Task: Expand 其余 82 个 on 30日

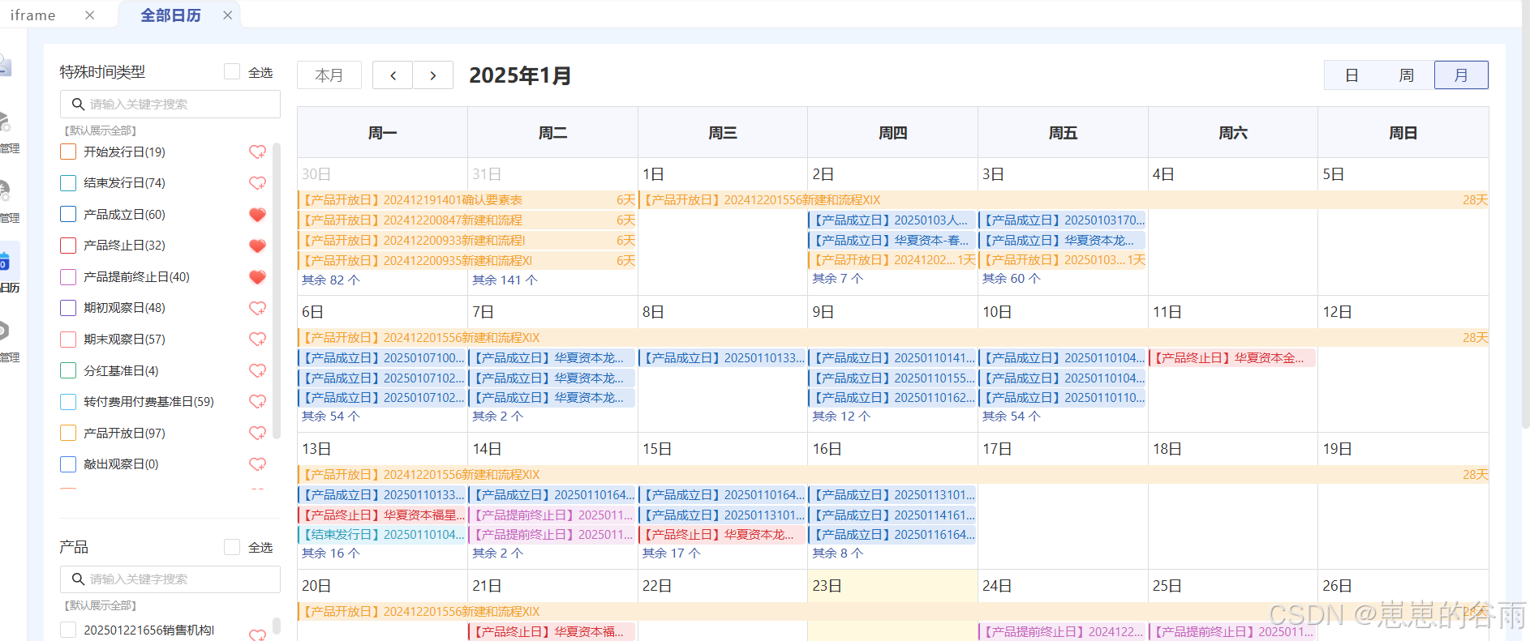Action: pos(331,280)
